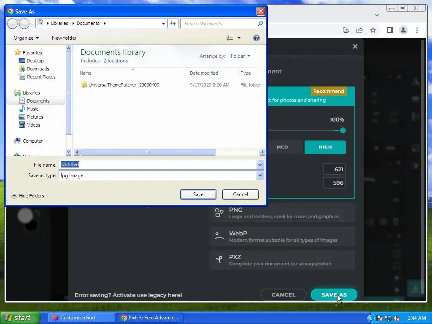Viewport: 432px width, 324px height.
Task: Open Chrome three-dot menu
Action: tap(417, 30)
